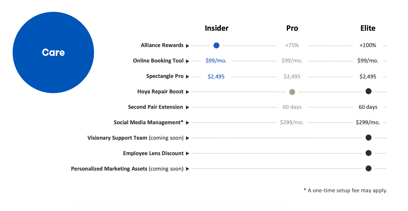This screenshot has width=408, height=211.
Task: Click the gray Pro Hoya Repair Boost dot
Action: [292, 92]
